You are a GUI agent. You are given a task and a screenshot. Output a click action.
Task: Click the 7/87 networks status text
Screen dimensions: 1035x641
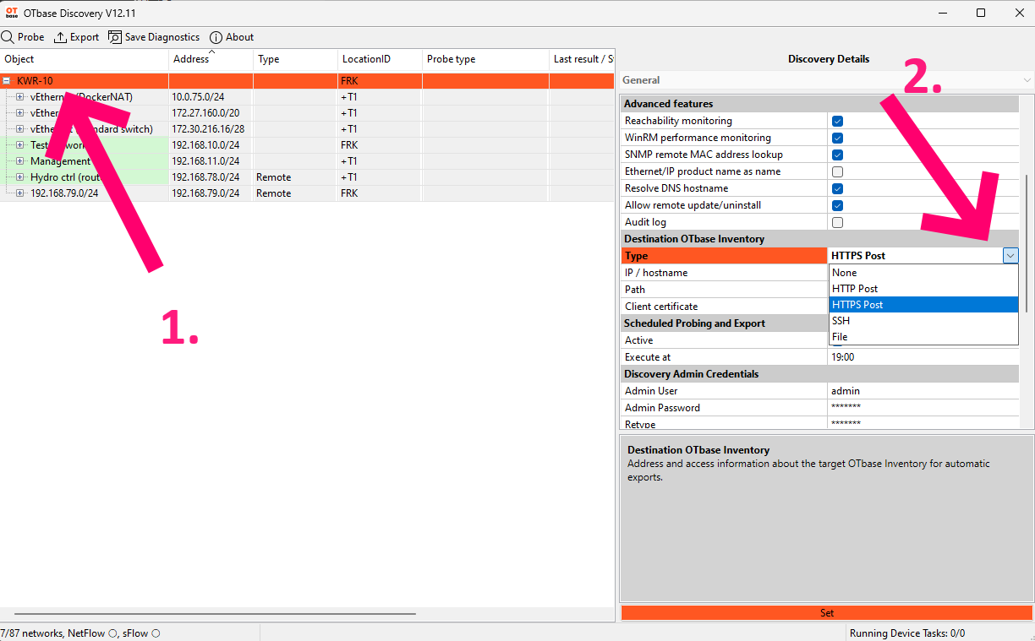pyautogui.click(x=32, y=633)
